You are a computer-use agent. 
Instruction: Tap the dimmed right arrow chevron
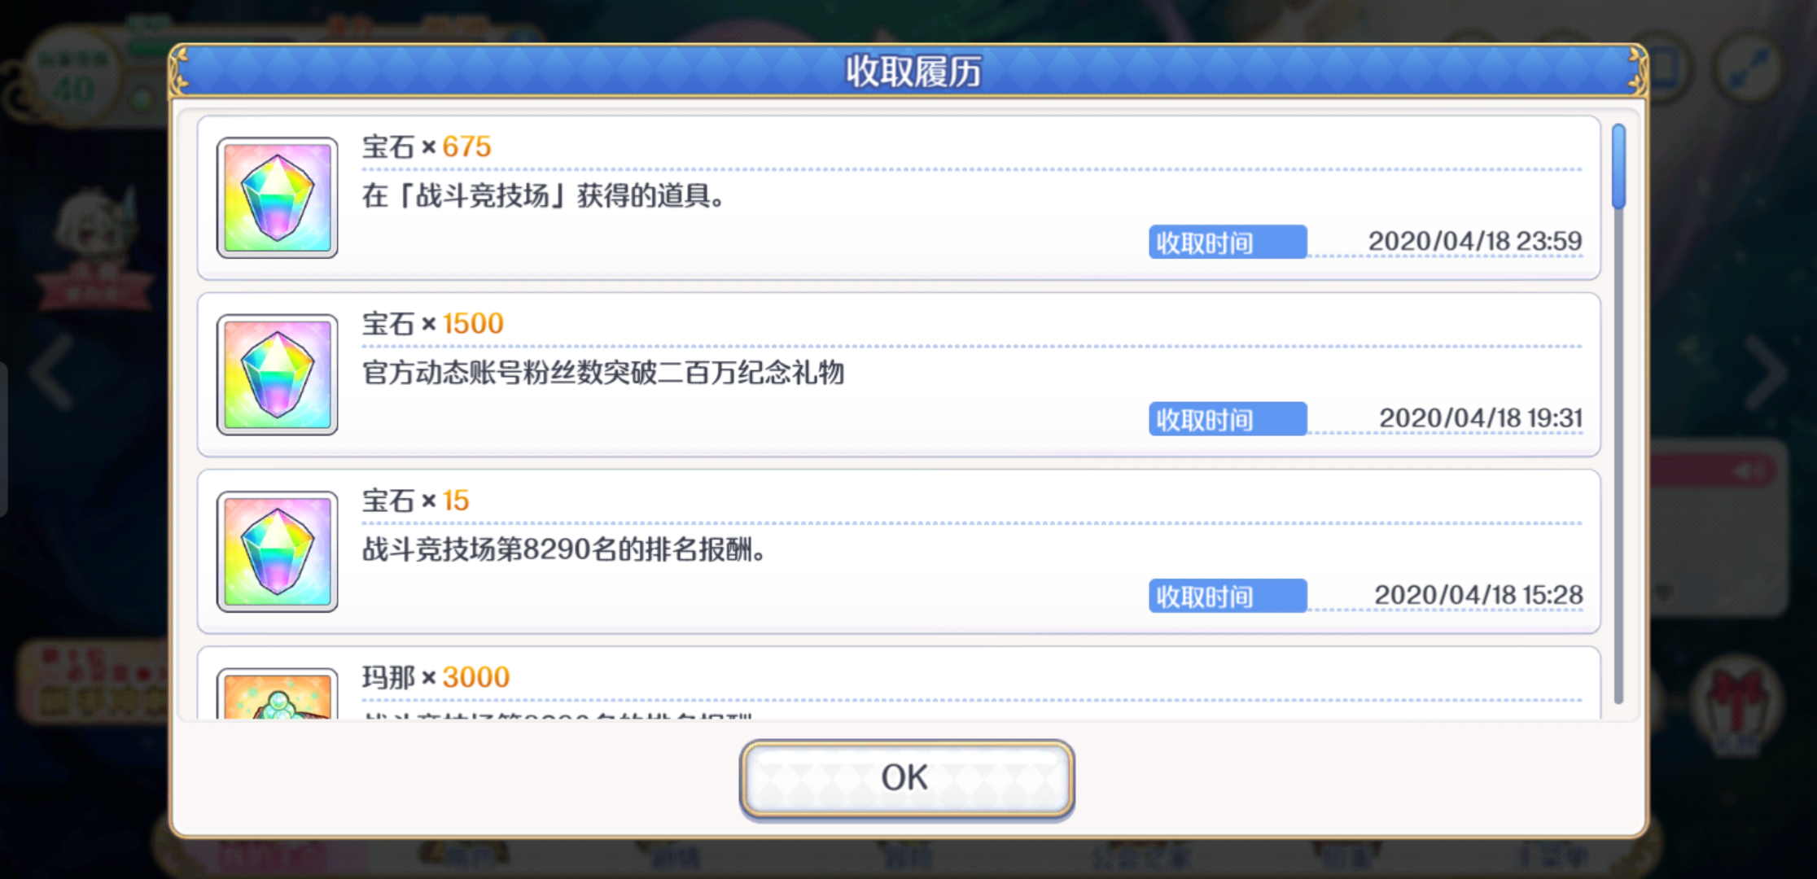point(1765,373)
